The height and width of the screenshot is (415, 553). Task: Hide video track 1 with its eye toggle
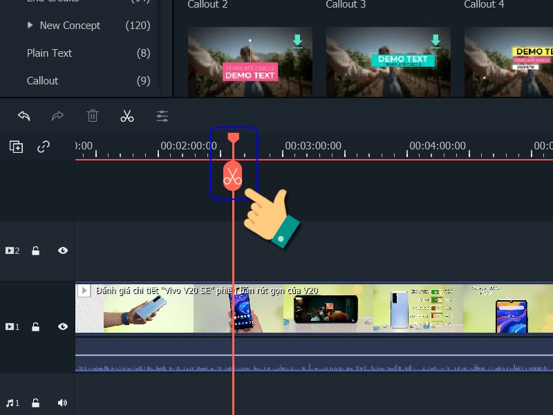click(63, 326)
